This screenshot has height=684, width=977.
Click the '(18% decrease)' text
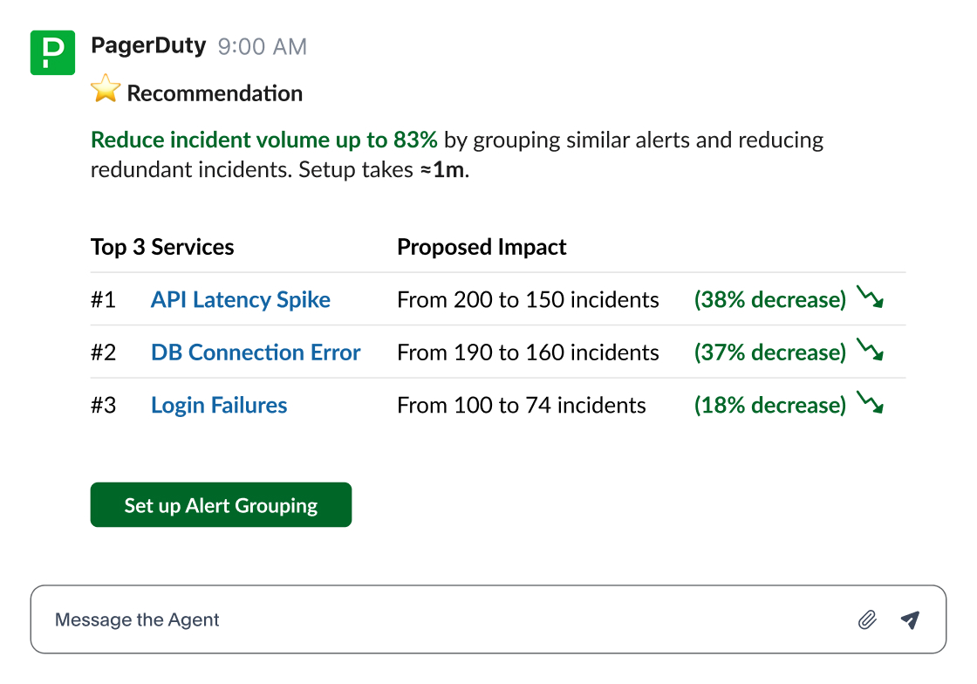coord(770,406)
